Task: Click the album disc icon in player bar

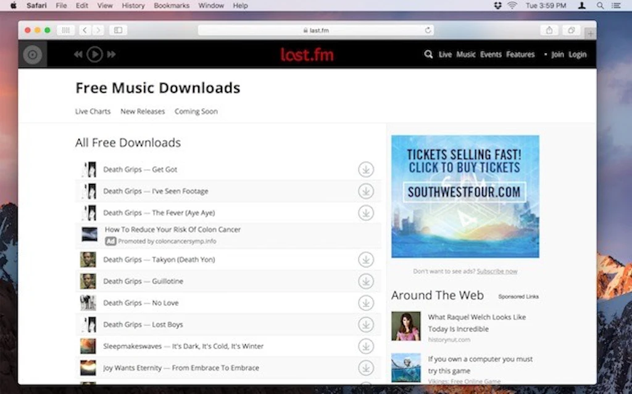Action: coord(33,54)
